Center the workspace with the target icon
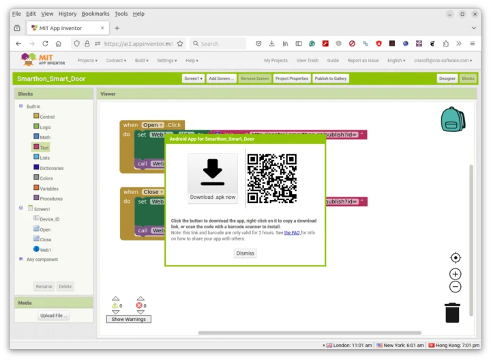The width and height of the screenshot is (491, 360). pyautogui.click(x=456, y=258)
